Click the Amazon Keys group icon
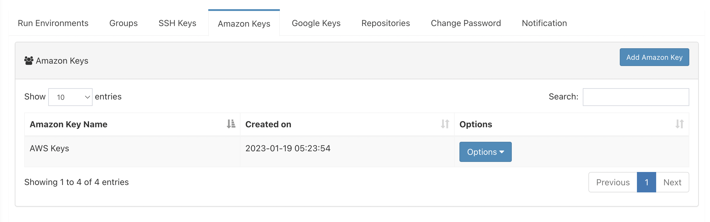Screen dimensions: 710x222 29,61
